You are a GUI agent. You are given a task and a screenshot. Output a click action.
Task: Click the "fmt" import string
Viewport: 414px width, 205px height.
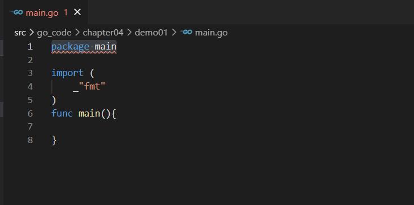[x=92, y=86]
